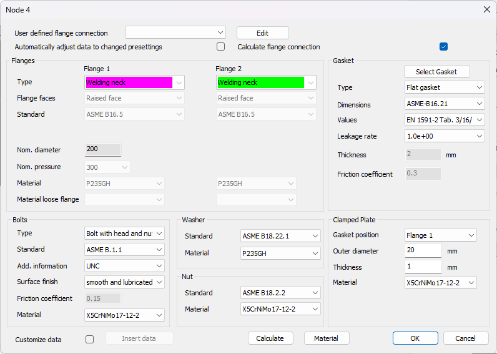Enable automatically adjust data to changed presettings
Image resolution: width=497 pixels, height=354 pixels.
220,47
